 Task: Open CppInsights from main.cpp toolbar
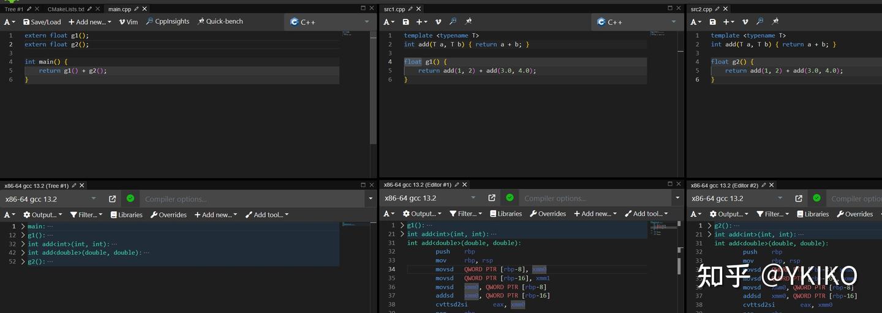[x=167, y=21]
